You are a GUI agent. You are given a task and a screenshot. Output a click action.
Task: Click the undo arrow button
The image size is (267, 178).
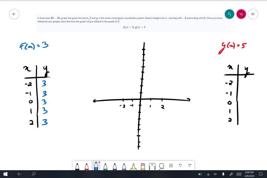point(180,165)
